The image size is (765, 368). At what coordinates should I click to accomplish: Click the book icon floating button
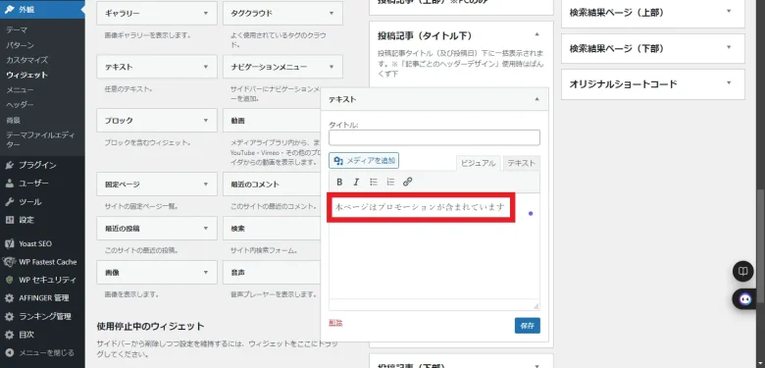[x=743, y=272]
